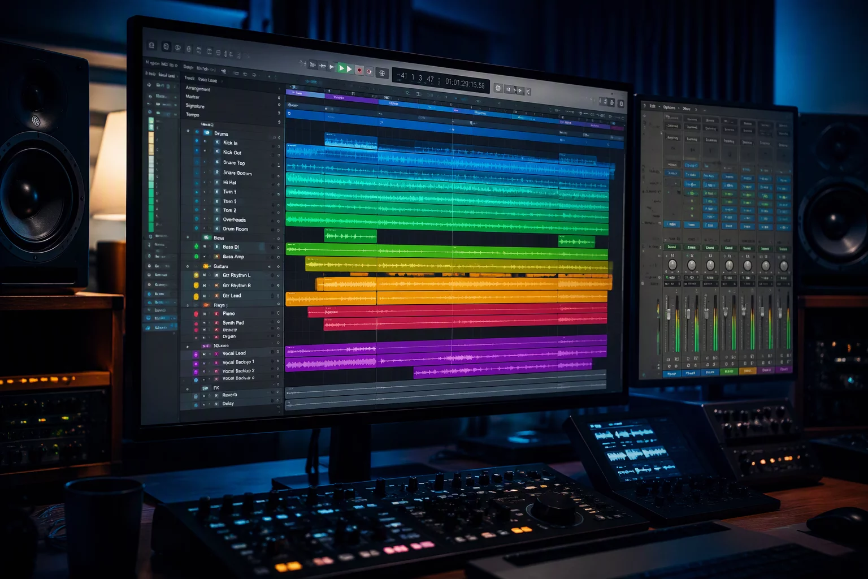Collapse the Drums track group
Viewport: 868px width, 579px height.
(x=188, y=131)
